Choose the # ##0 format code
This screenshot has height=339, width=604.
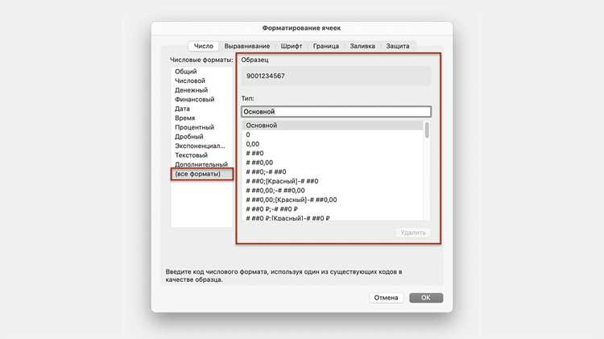pos(333,153)
